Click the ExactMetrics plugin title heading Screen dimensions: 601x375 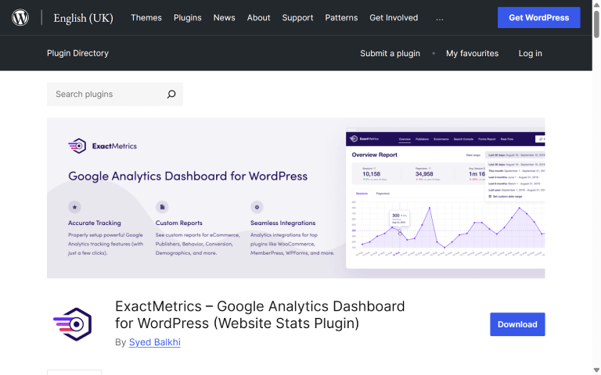click(260, 315)
